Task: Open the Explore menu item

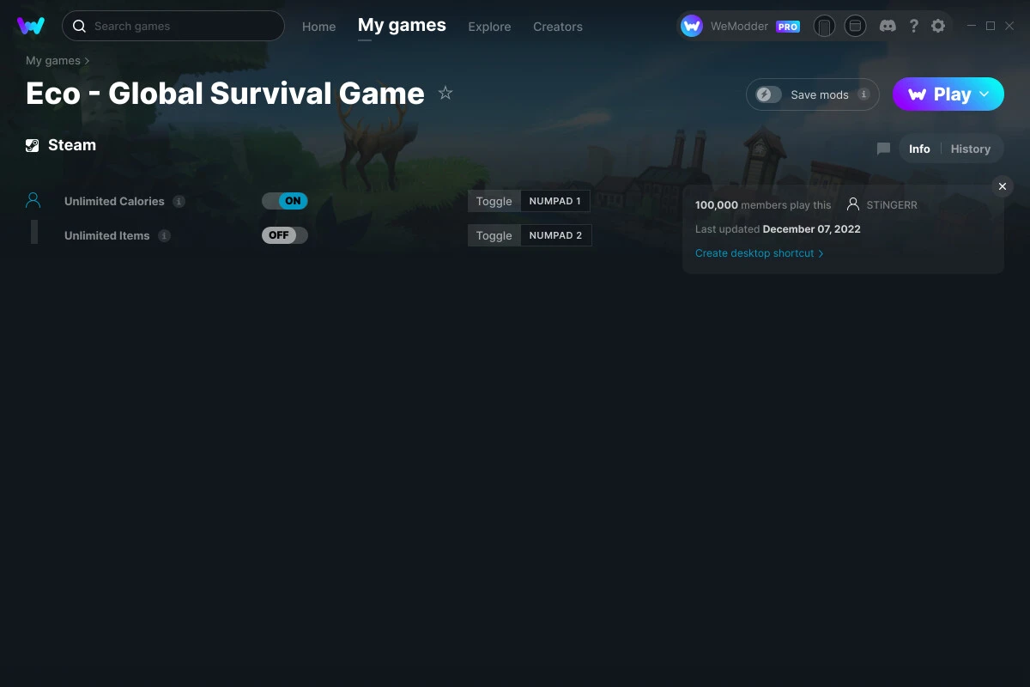Action: (x=489, y=27)
